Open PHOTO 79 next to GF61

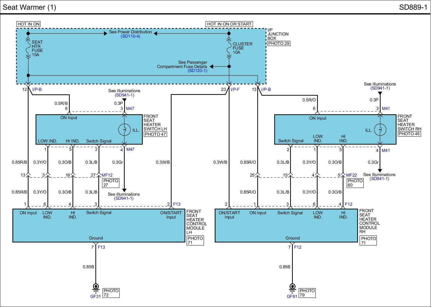307,293
